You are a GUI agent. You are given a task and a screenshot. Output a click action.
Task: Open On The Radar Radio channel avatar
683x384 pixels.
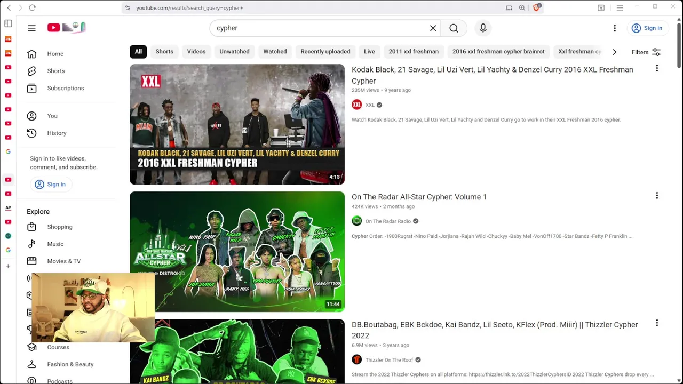pos(356,221)
